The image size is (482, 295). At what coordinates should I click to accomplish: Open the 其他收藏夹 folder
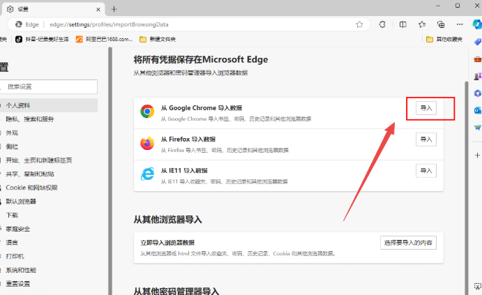tap(444, 39)
